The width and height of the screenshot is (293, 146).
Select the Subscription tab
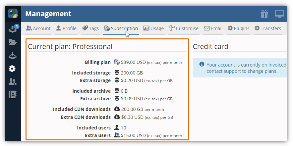point(121,28)
